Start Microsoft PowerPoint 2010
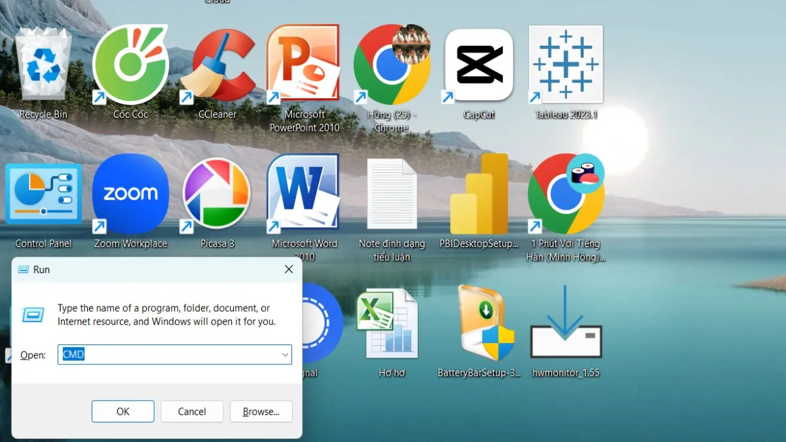Screen dimensions: 786x442 click(x=303, y=64)
